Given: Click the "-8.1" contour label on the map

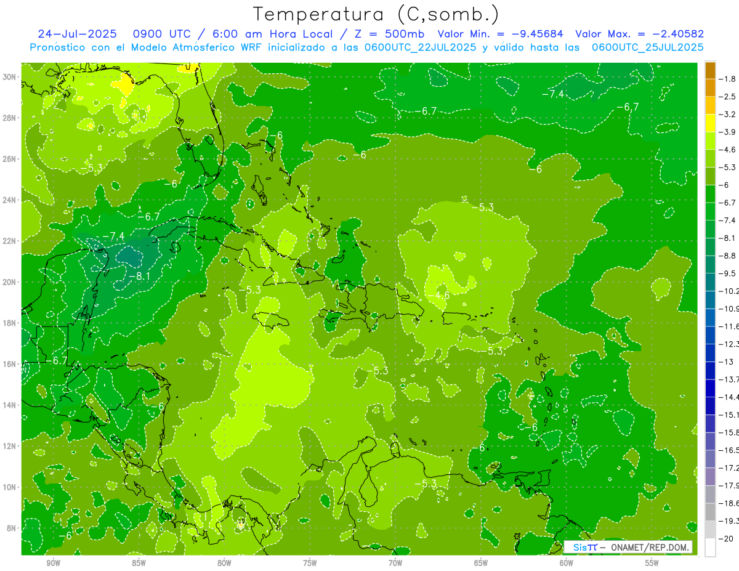Looking at the screenshot, I should click(139, 277).
